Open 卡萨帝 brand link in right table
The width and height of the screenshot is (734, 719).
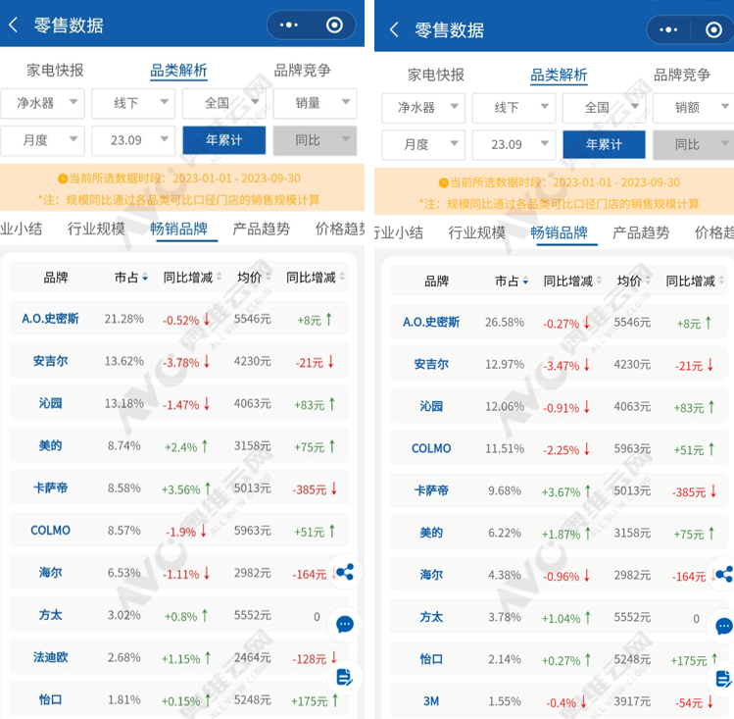pyautogui.click(x=431, y=490)
